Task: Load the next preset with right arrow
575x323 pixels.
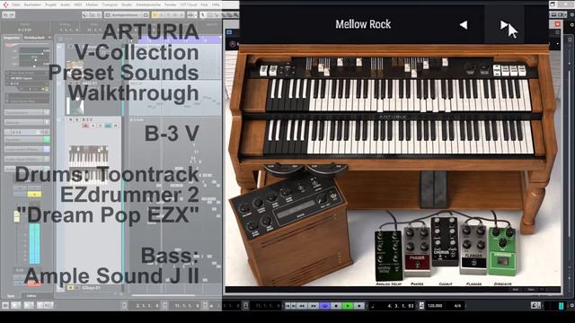Action: coord(504,24)
